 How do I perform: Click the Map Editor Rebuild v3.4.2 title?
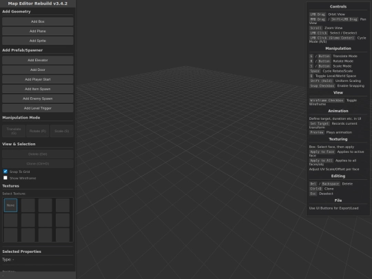click(x=38, y=3)
